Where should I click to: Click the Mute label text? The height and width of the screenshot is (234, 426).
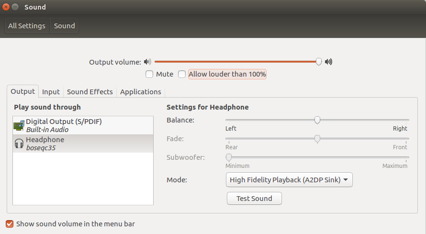[x=165, y=74]
